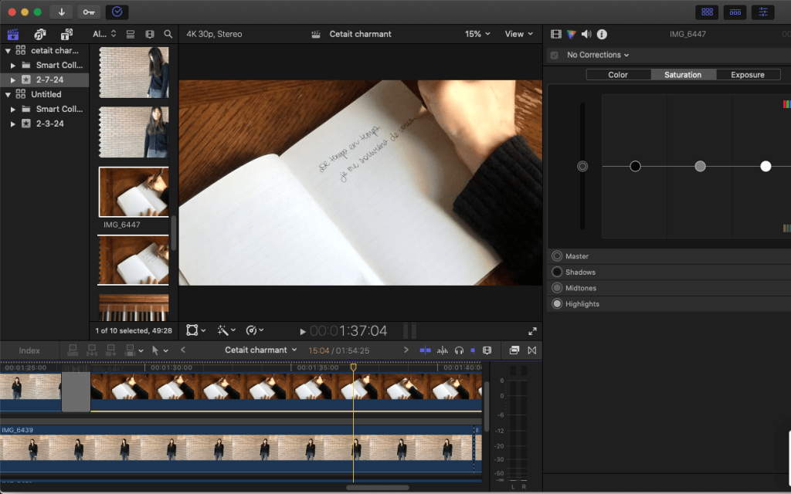This screenshot has width=791, height=494.
Task: Expand the 2-3-24 event
Action: click(x=13, y=123)
